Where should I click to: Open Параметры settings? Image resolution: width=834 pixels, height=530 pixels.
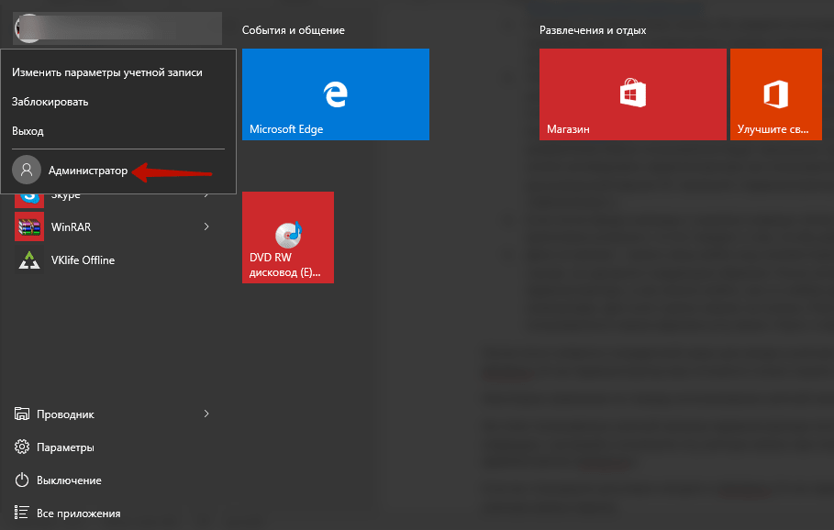click(65, 447)
